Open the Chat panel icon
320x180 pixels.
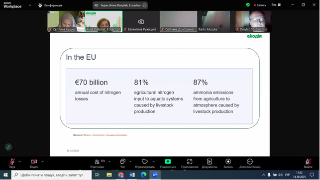[122, 162]
